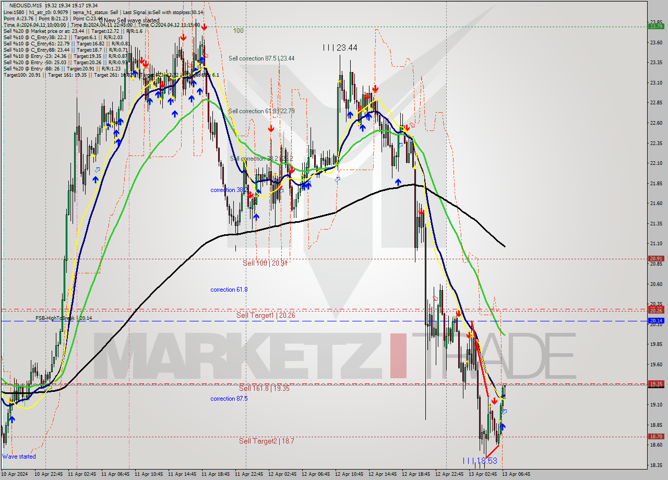Click the 'I I I 23.44' high marker label
The width and height of the screenshot is (668, 480).
pos(340,47)
